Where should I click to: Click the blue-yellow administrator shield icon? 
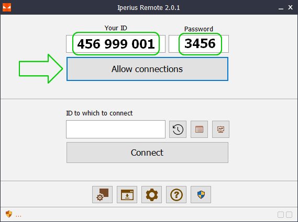[201, 195]
